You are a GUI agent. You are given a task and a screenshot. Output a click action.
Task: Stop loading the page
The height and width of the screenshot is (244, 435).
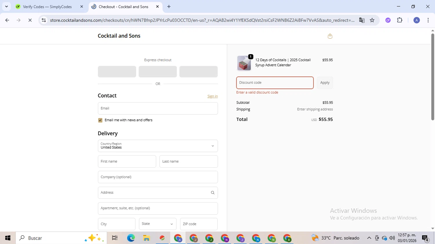[x=30, y=20]
